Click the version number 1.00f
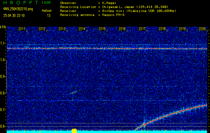The image size is (210, 133). 46,3
